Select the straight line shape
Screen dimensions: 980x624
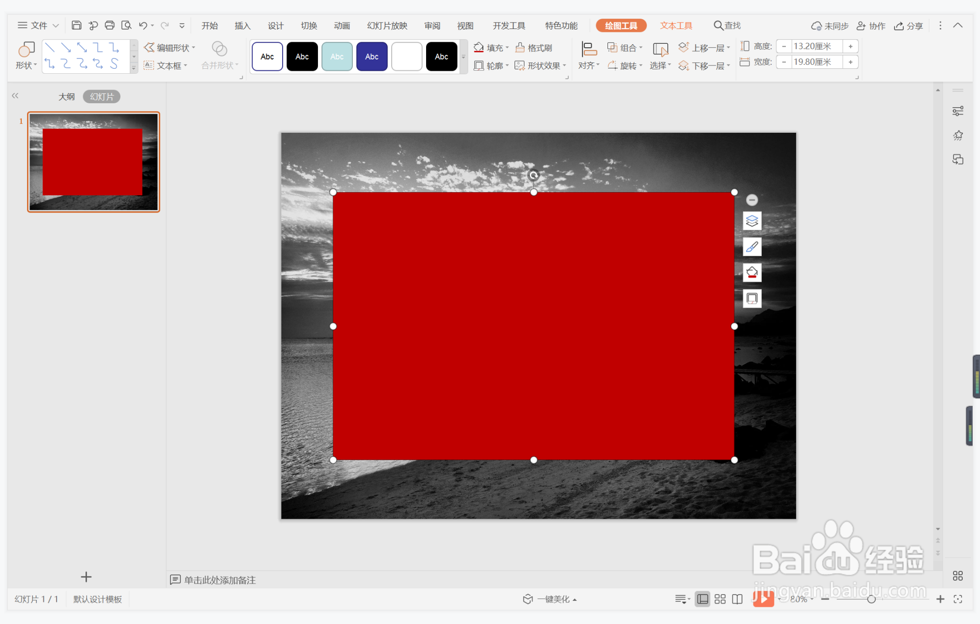click(x=50, y=48)
